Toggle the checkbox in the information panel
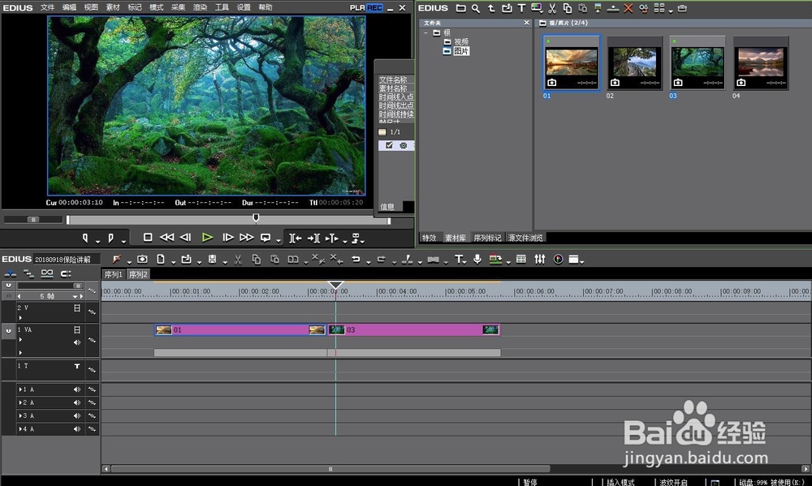This screenshot has width=812, height=486. [x=390, y=145]
